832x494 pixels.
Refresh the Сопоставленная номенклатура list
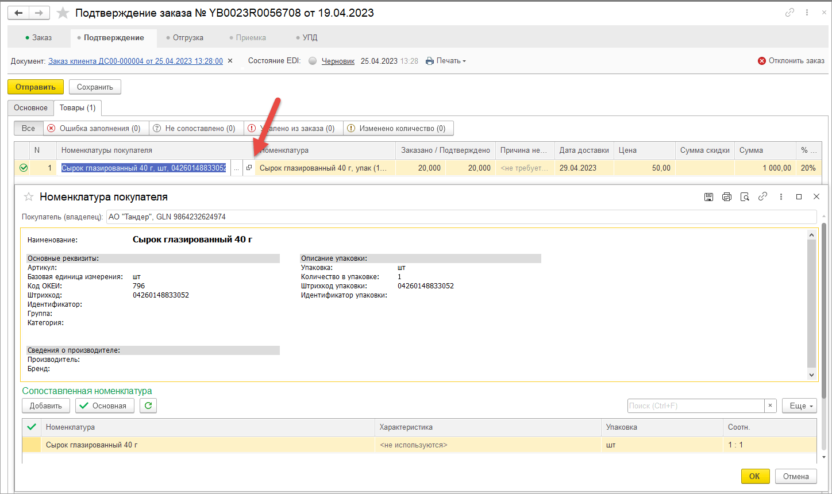148,406
